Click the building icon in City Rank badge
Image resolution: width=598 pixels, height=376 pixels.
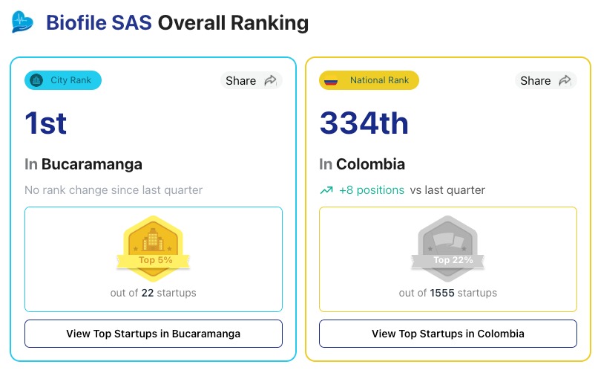click(36, 80)
